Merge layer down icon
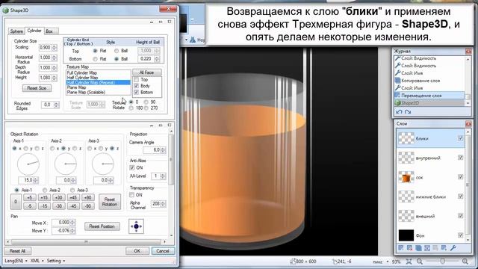The height and width of the screenshot is (269, 478). (x=427, y=248)
